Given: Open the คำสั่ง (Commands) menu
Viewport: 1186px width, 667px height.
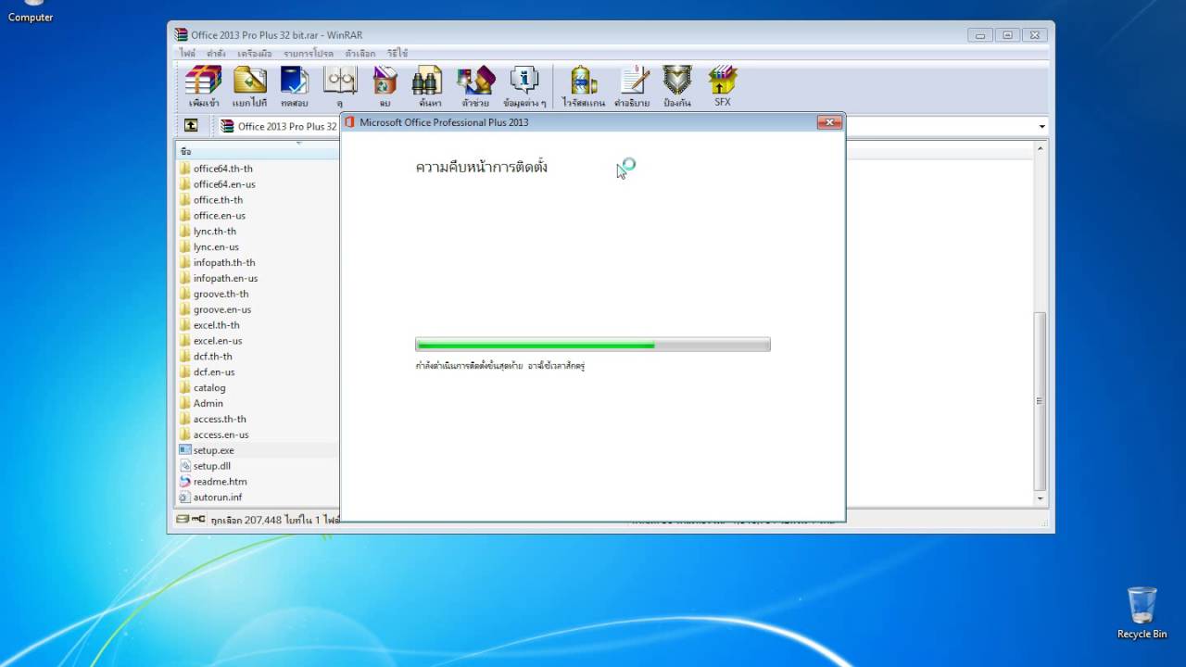Looking at the screenshot, I should click(216, 54).
